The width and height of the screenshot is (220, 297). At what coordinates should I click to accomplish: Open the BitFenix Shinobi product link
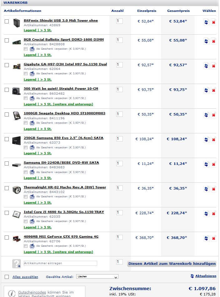(x=61, y=21)
